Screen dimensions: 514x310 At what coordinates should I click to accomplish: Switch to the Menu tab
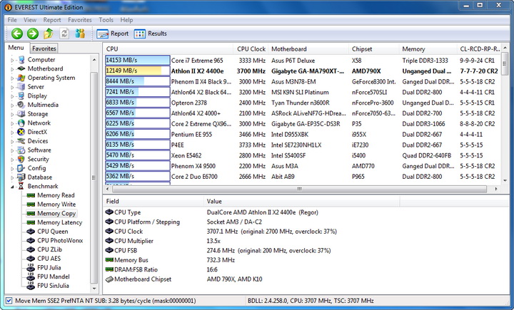pyautogui.click(x=16, y=48)
